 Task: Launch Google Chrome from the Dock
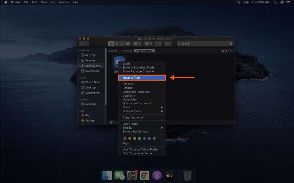click(x=144, y=176)
